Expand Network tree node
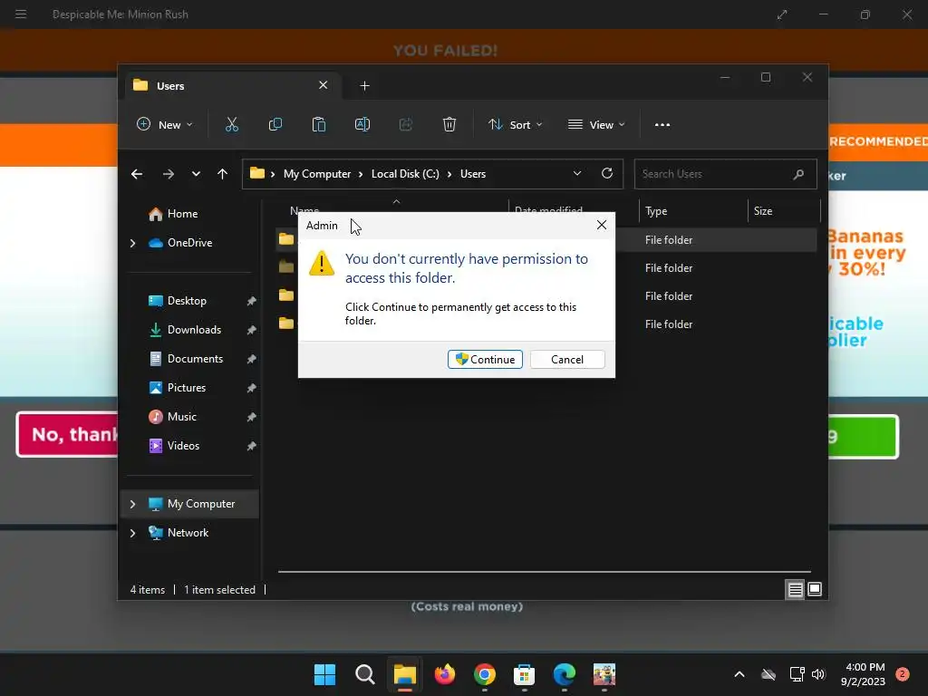This screenshot has height=696, width=928. point(132,533)
